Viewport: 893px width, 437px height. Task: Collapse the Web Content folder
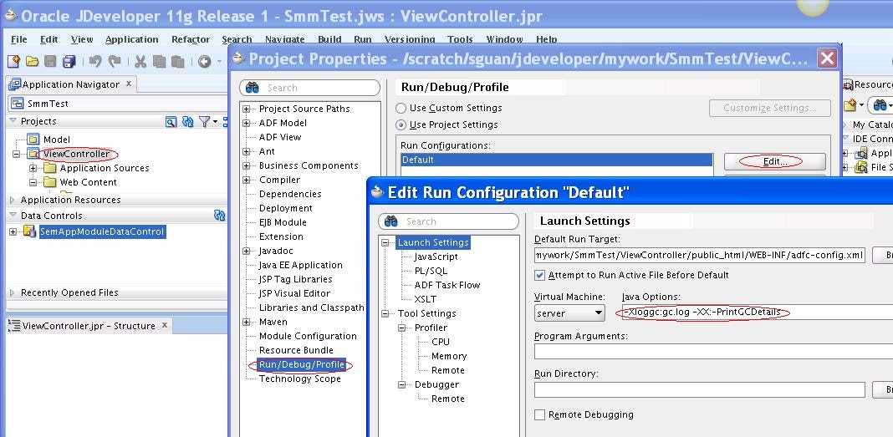coord(33,182)
